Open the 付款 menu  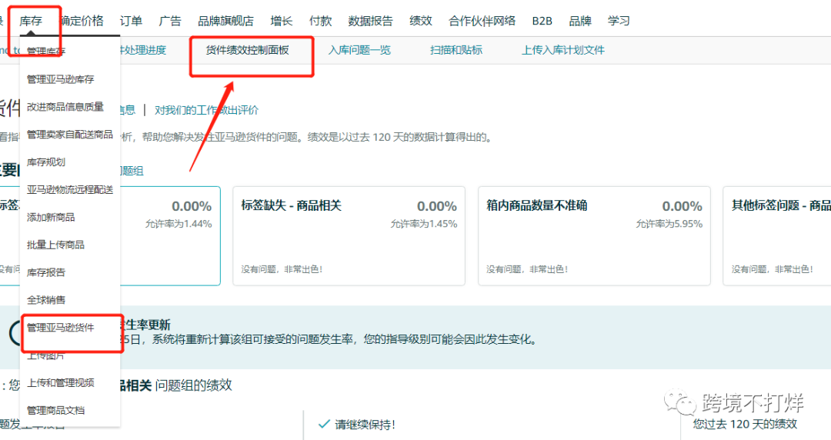pyautogui.click(x=321, y=21)
